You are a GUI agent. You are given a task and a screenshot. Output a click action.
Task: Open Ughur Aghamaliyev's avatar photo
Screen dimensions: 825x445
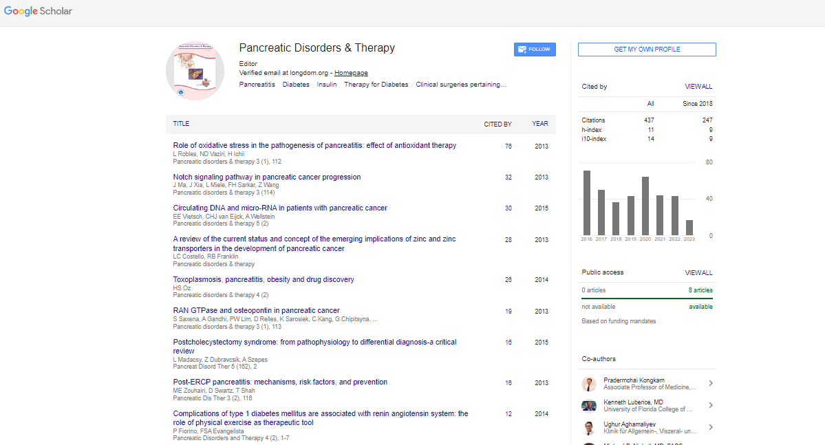tap(589, 428)
